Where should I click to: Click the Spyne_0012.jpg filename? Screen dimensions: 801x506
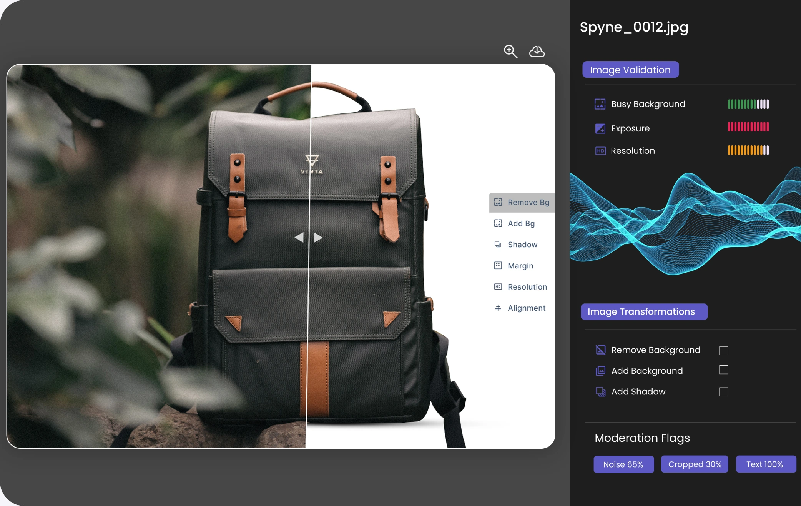pos(634,27)
